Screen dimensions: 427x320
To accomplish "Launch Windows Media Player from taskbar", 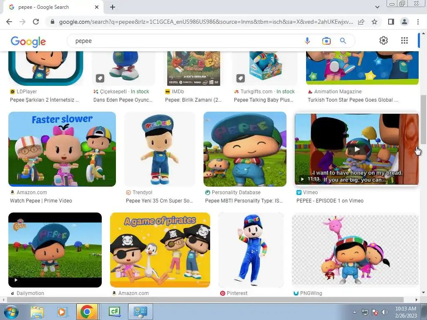I will pos(62,312).
